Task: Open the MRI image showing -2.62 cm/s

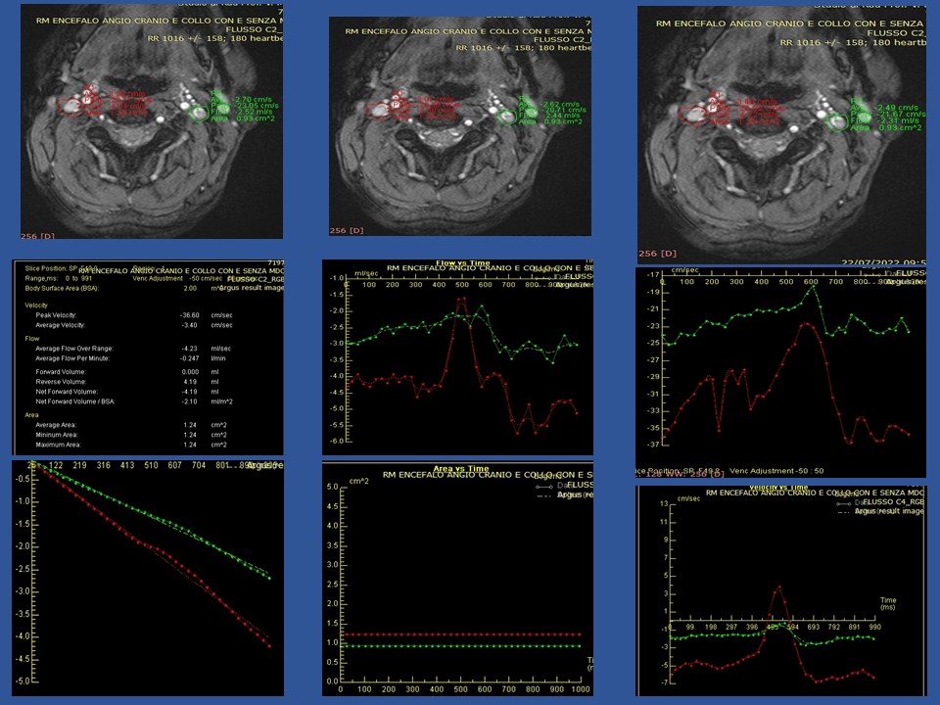Action: coord(460,126)
